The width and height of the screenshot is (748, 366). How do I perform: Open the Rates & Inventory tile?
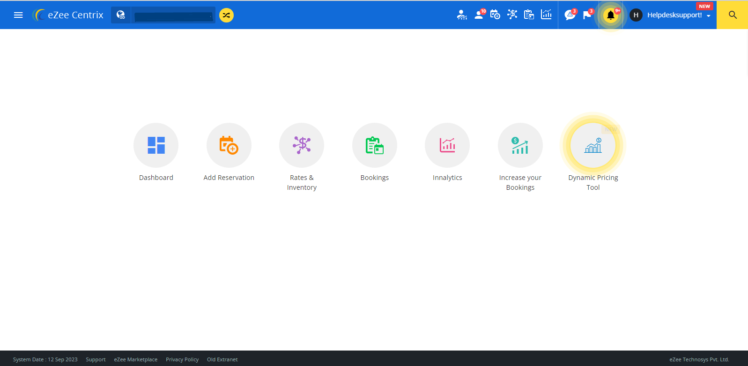(x=302, y=145)
